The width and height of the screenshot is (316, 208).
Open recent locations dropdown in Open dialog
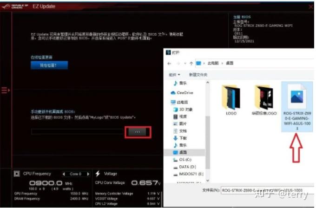[185, 64]
